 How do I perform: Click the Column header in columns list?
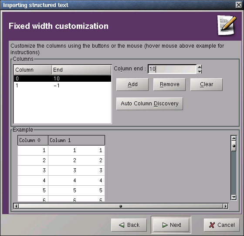click(x=33, y=70)
